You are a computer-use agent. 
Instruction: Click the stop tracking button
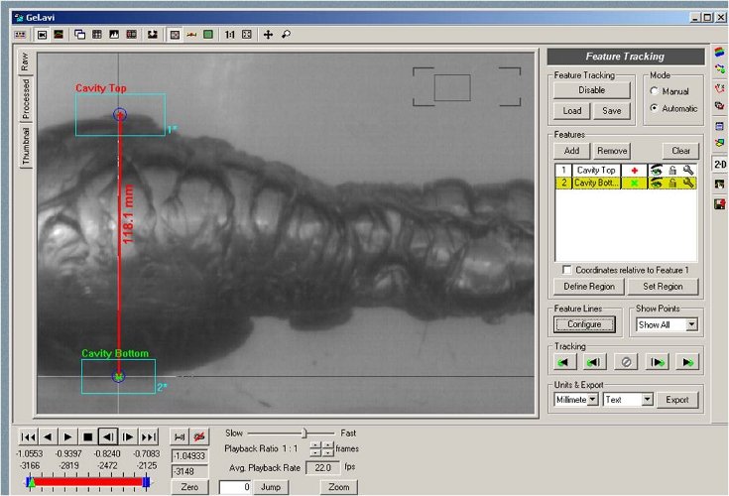point(626,362)
